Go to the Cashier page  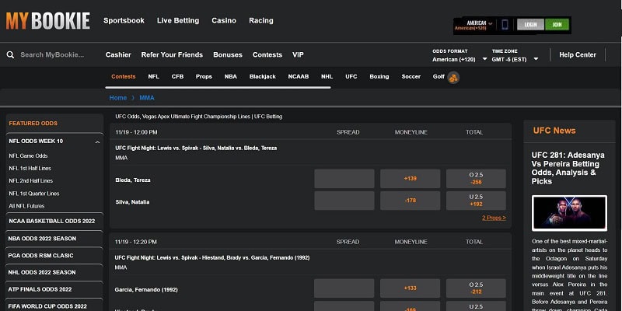point(118,54)
